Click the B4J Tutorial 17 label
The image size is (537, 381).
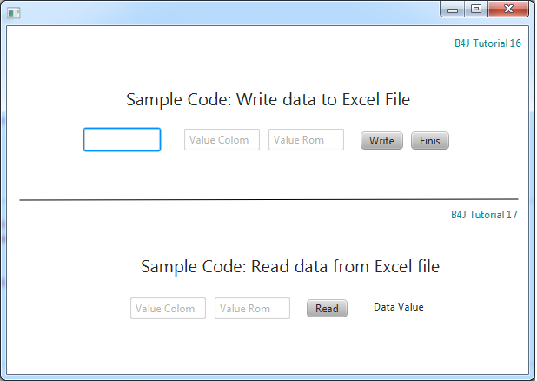coord(484,215)
